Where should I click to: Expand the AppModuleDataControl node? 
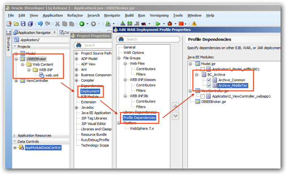click(15, 148)
